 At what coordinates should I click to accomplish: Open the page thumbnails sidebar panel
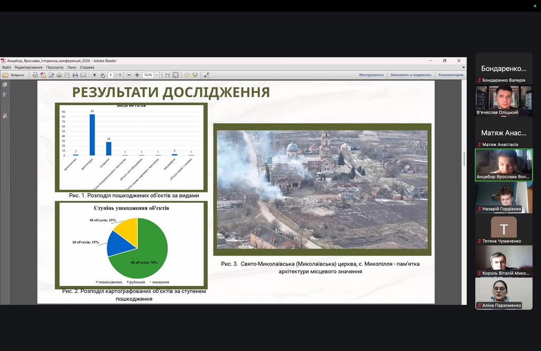(5, 84)
